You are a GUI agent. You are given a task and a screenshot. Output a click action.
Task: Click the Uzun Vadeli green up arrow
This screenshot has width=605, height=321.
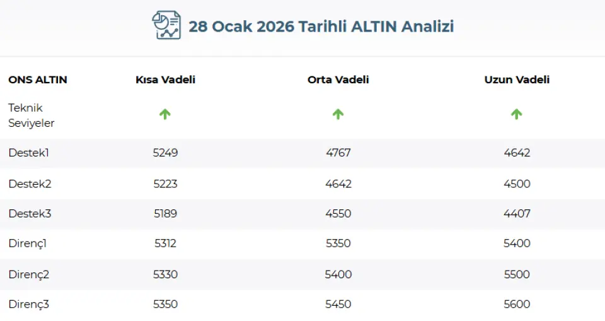coord(516,114)
